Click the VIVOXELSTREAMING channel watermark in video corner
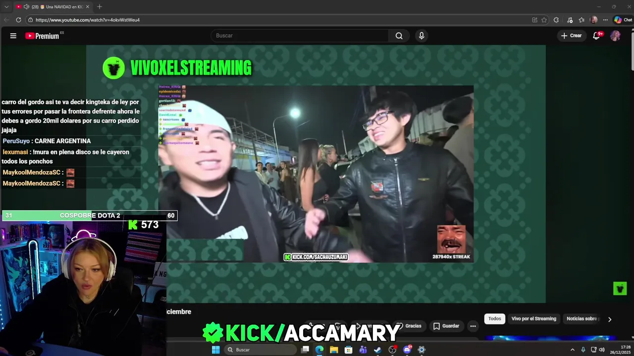 pos(620,288)
